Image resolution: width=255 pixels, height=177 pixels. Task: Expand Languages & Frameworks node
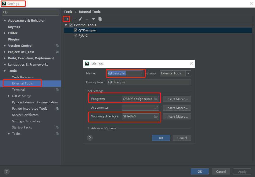pyautogui.click(x=5, y=65)
